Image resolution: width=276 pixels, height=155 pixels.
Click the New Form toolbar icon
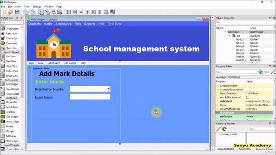click(x=4, y=12)
